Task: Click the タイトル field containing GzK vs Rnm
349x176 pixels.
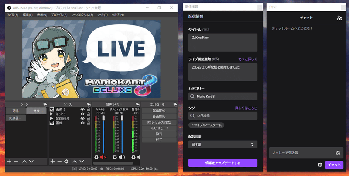Action: pyautogui.click(x=223, y=42)
